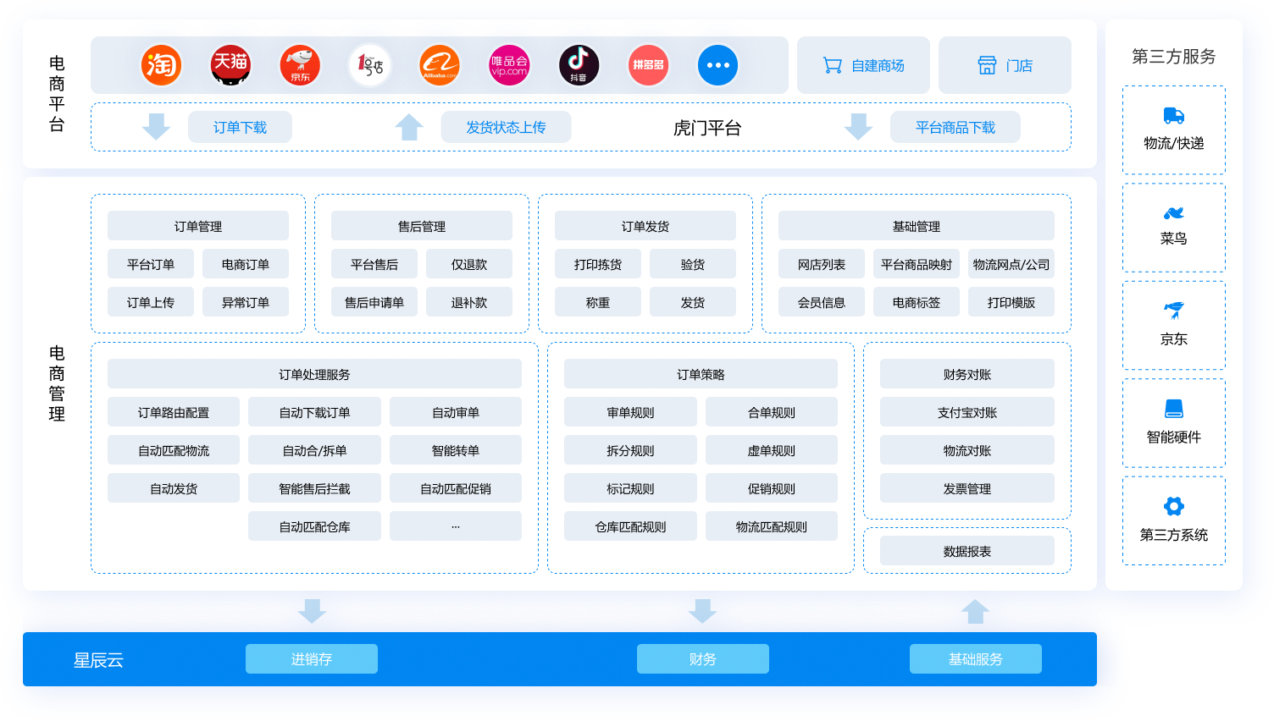
Task: Click the up arrow above 基础服务
Action: (x=975, y=611)
